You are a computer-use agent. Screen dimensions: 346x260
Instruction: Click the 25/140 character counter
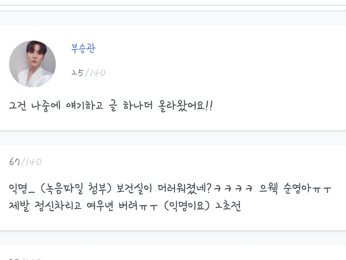click(x=88, y=72)
